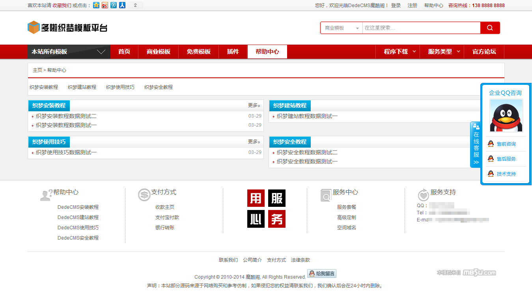
Task: Go to the 免费模板 nav tab
Action: (x=198, y=52)
